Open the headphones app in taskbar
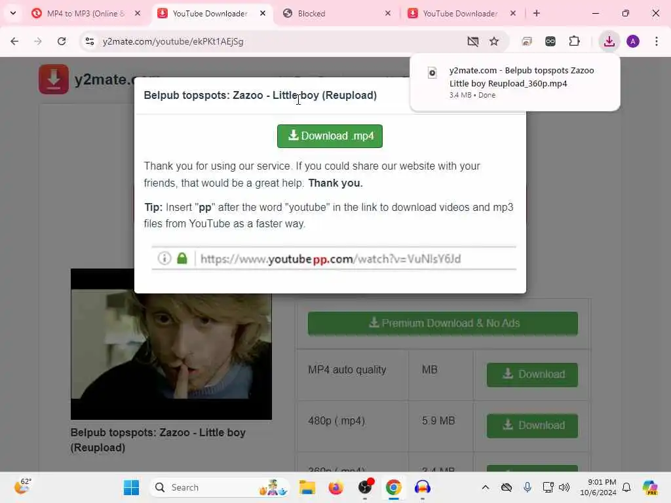 [423, 487]
